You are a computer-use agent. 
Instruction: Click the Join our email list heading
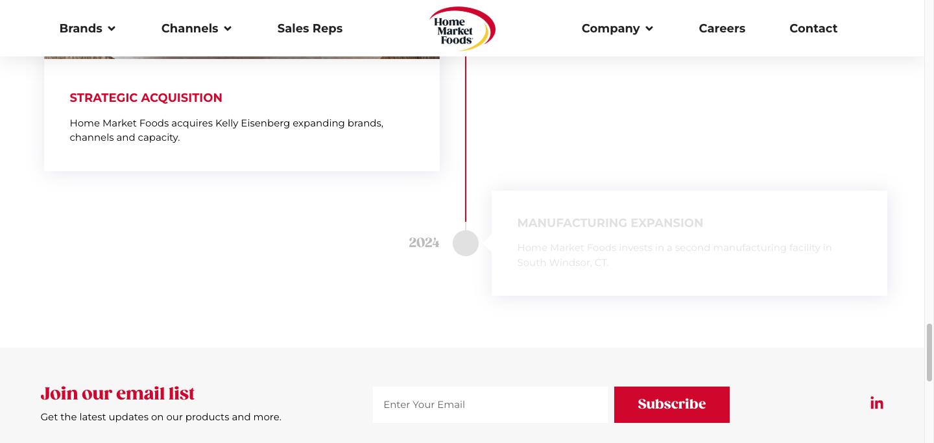pyautogui.click(x=117, y=394)
